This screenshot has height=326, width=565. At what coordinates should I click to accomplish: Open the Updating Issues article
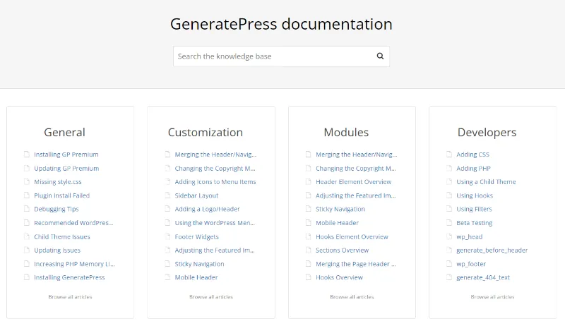[57, 250]
